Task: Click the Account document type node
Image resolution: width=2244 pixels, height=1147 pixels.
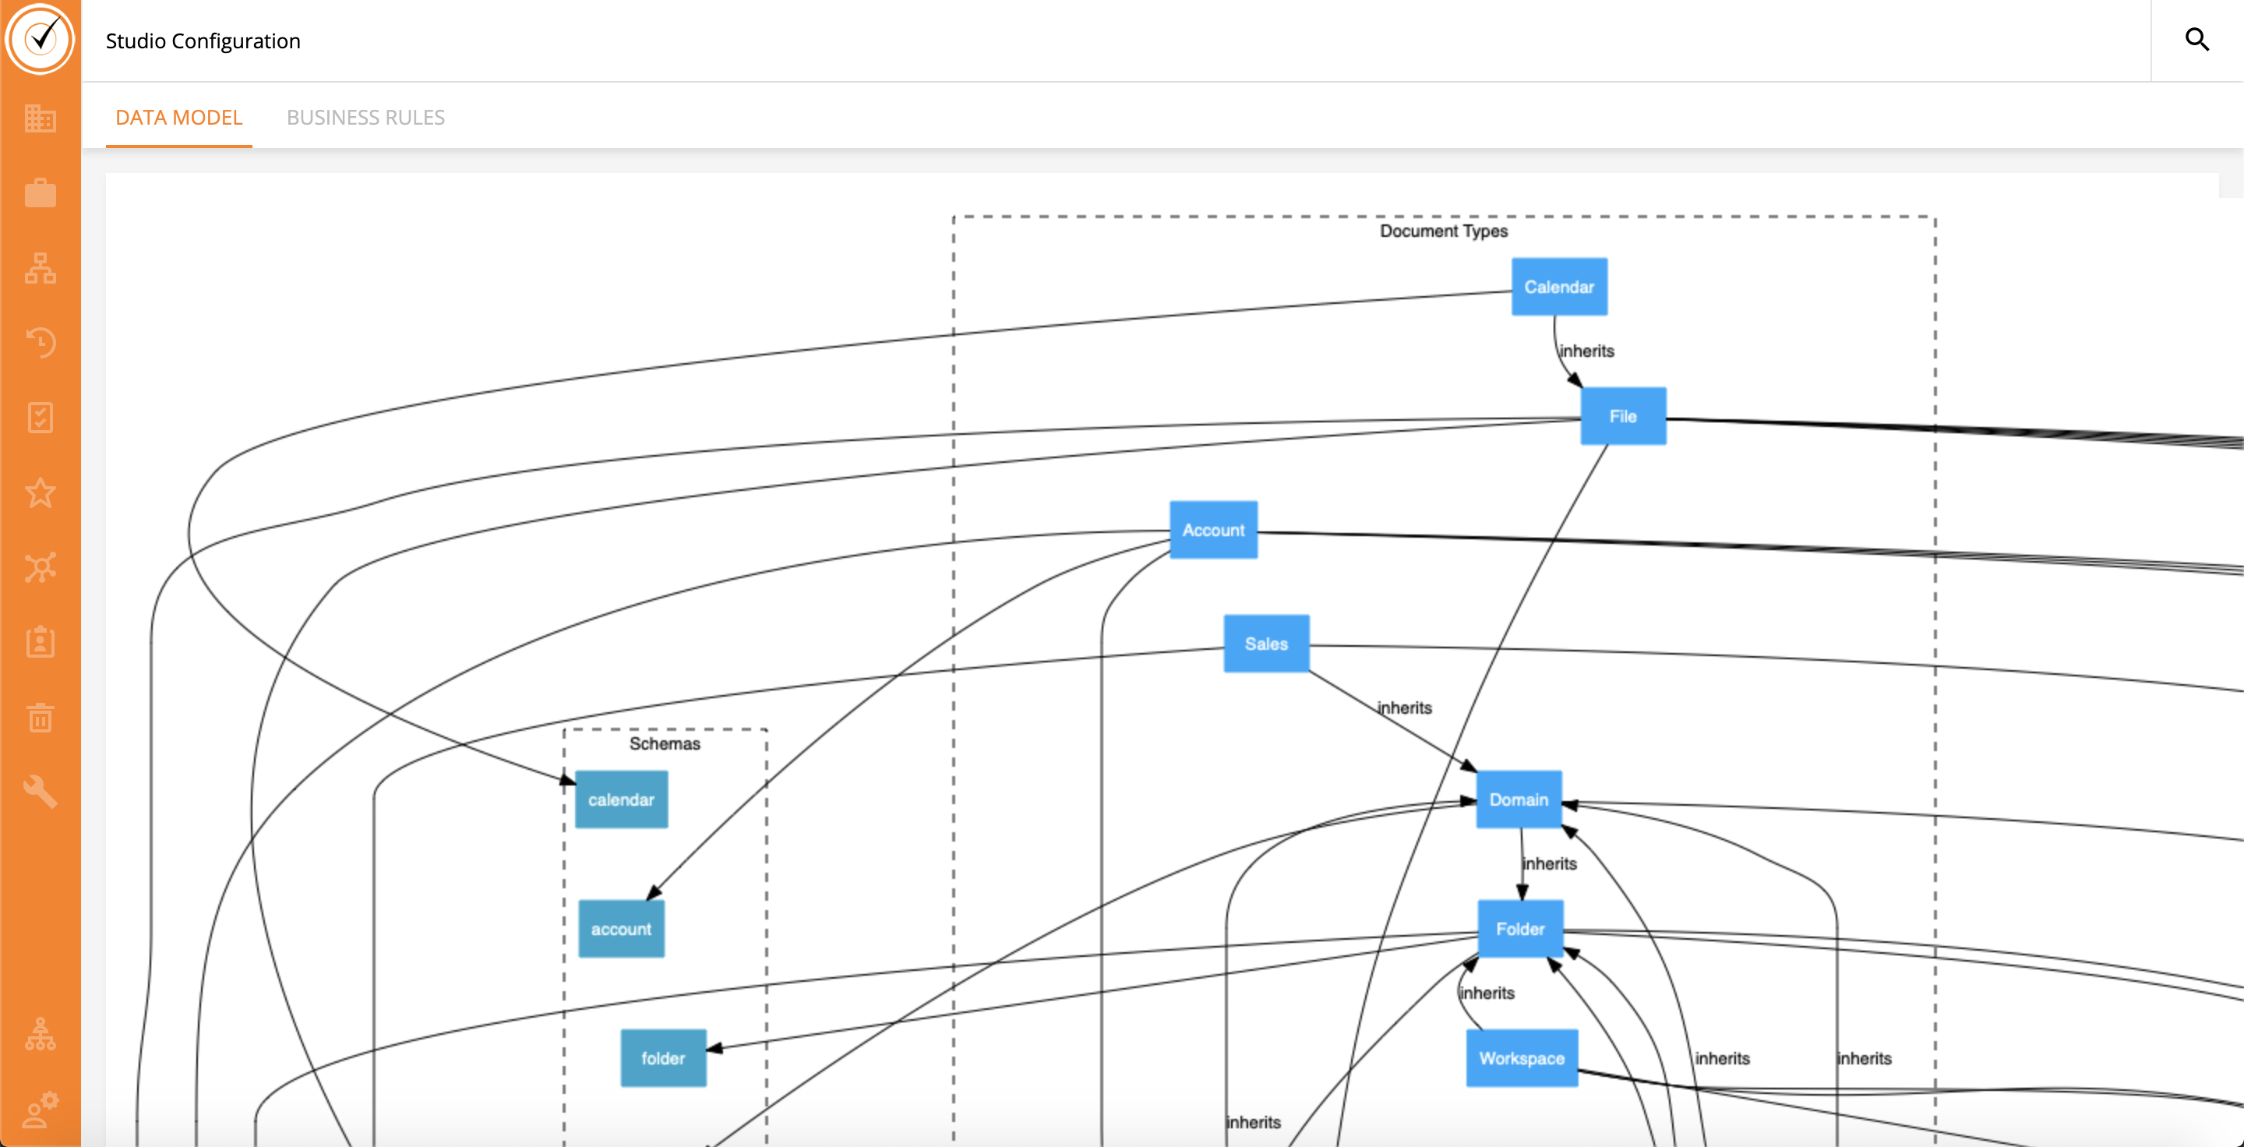Action: coord(1212,530)
